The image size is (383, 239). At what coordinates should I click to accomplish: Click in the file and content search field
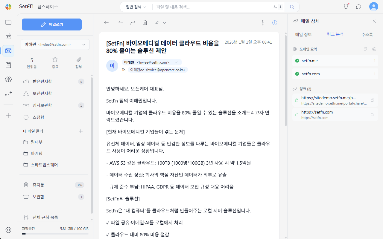(x=213, y=7)
